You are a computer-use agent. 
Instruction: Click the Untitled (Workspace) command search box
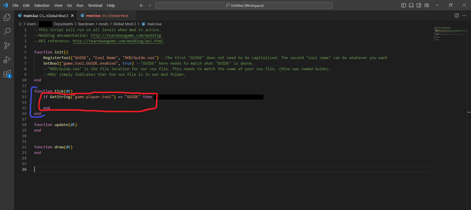(x=244, y=5)
